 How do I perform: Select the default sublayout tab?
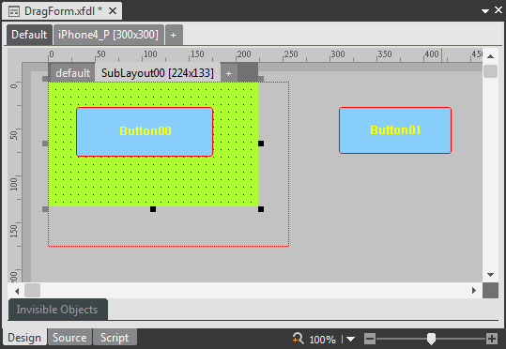[x=72, y=73]
